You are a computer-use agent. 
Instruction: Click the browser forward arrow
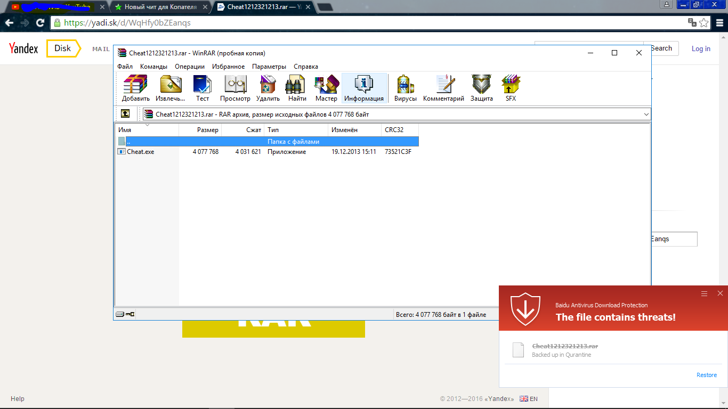click(x=25, y=23)
